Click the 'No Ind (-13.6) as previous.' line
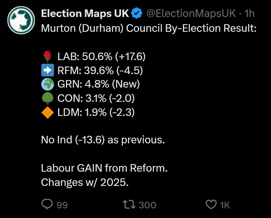 pyautogui.click(x=103, y=140)
